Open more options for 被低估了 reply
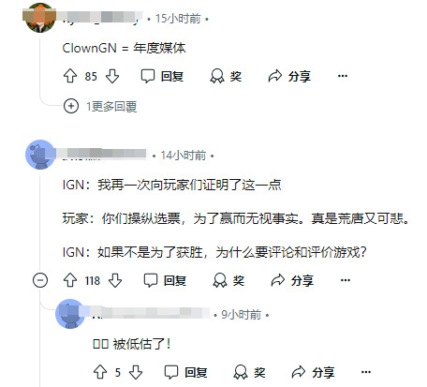The width and height of the screenshot is (427, 387). pyautogui.click(x=366, y=372)
